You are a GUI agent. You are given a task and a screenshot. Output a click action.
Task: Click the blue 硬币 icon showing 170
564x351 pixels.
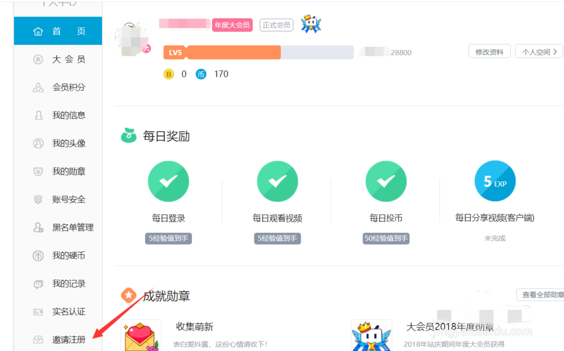(201, 74)
